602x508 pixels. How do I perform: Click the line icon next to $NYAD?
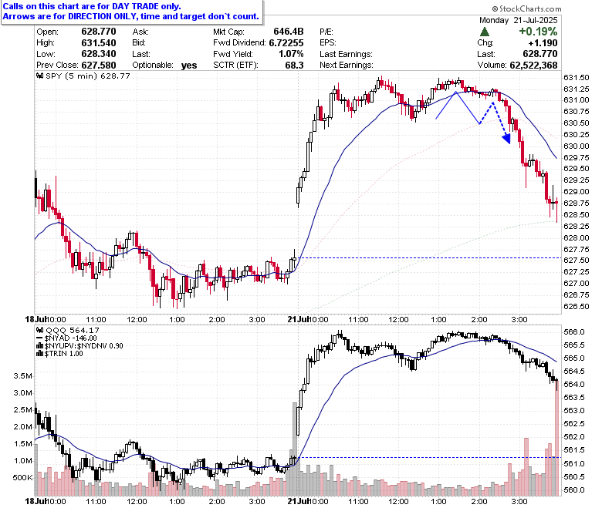pos(39,338)
